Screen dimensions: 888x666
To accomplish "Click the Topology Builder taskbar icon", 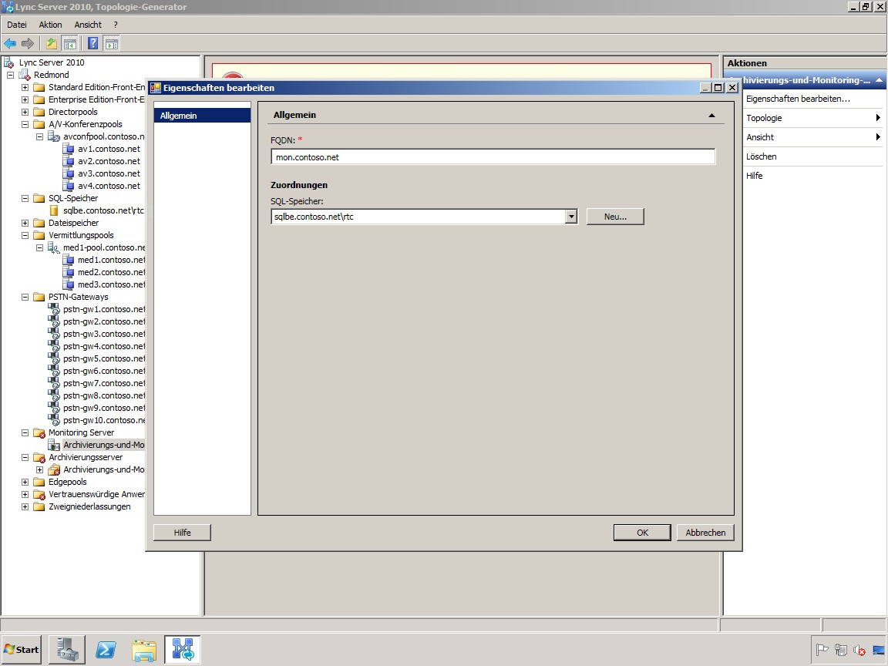I will pyautogui.click(x=183, y=650).
